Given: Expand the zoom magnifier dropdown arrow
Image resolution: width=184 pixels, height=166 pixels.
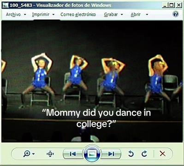Looking at the screenshot, I should click(x=34, y=154).
